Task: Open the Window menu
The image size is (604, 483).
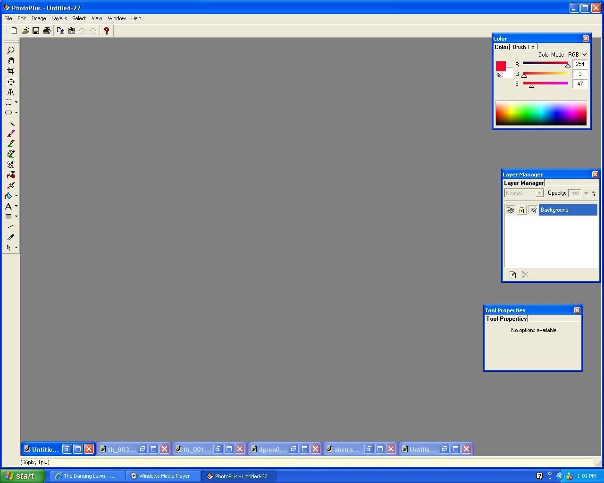Action: coord(117,18)
